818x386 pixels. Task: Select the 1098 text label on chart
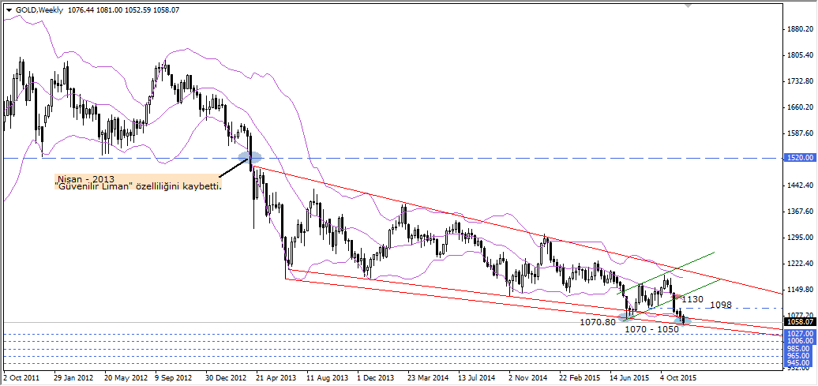722,305
